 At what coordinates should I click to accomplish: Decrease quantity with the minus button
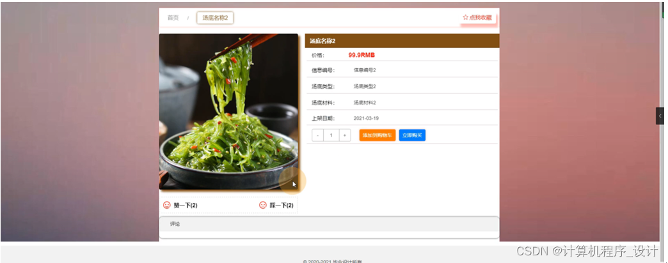pyautogui.click(x=318, y=135)
